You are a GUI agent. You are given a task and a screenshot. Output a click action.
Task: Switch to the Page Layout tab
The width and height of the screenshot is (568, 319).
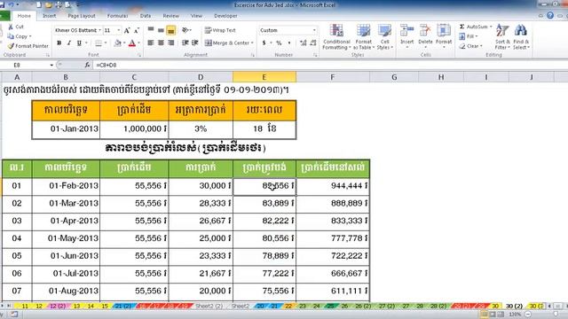(x=82, y=16)
